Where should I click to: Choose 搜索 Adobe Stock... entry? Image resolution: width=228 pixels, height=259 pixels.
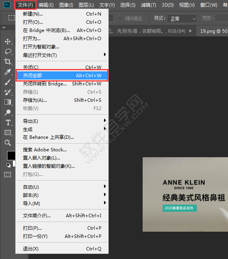pyautogui.click(x=62, y=150)
